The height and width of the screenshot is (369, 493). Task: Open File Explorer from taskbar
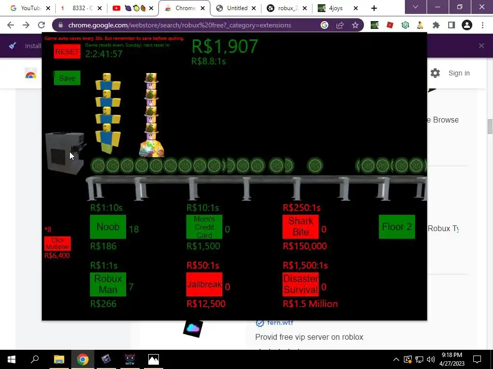coord(59,359)
